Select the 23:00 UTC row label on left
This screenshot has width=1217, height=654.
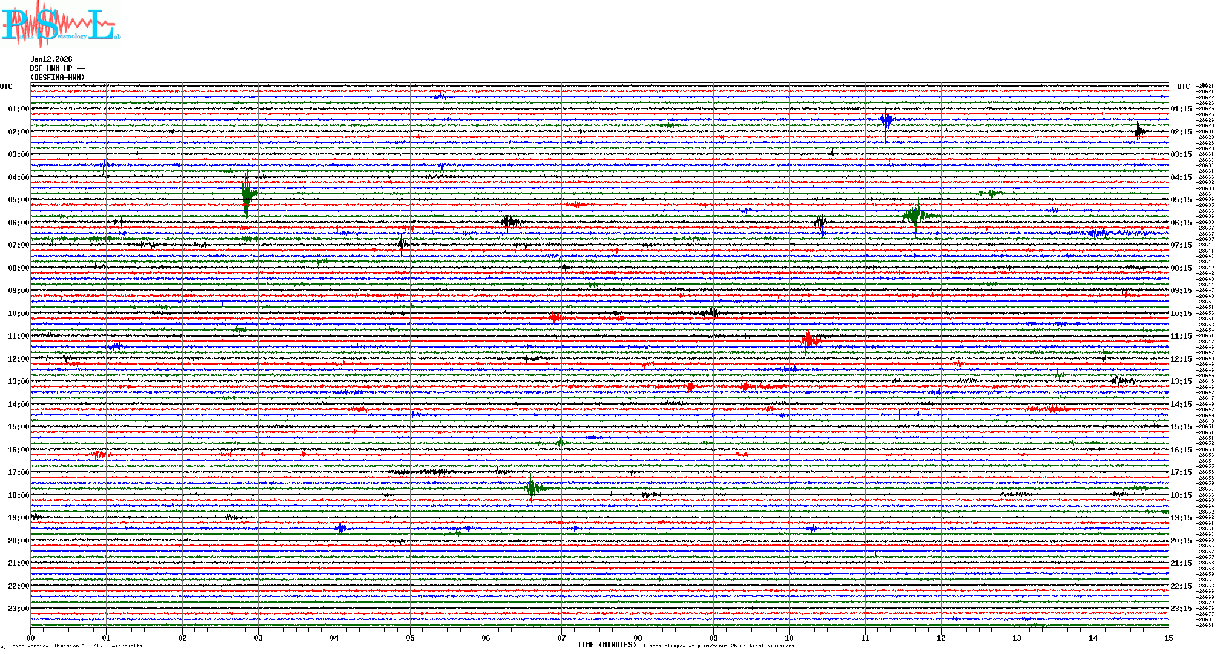(19, 609)
